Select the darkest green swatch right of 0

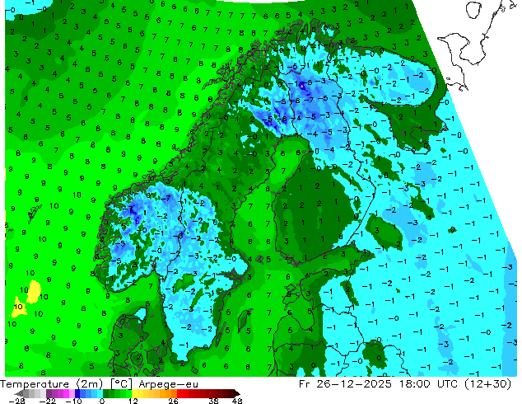(106, 393)
